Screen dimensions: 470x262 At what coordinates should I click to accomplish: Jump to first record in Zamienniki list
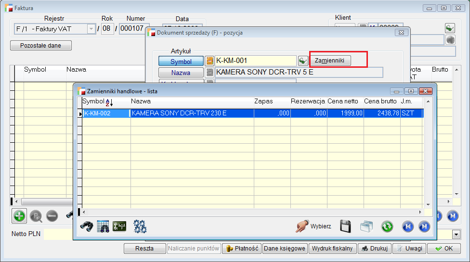[x=408, y=226]
